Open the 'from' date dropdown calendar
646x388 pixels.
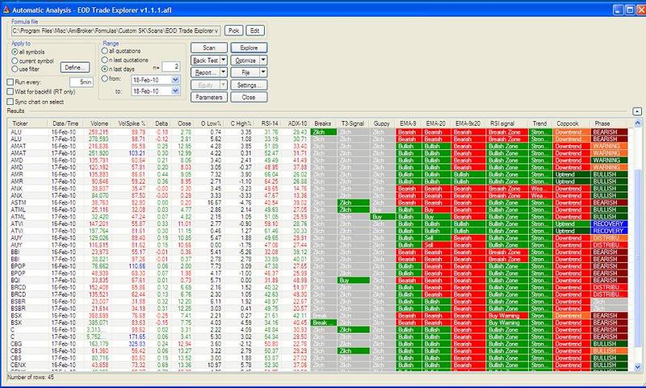[175, 80]
